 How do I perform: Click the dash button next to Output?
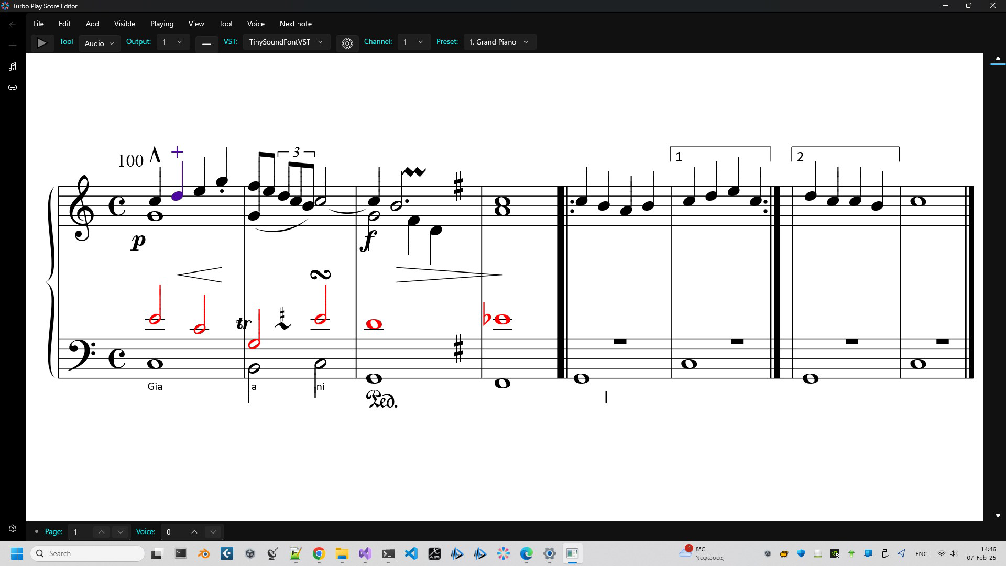[x=206, y=44]
